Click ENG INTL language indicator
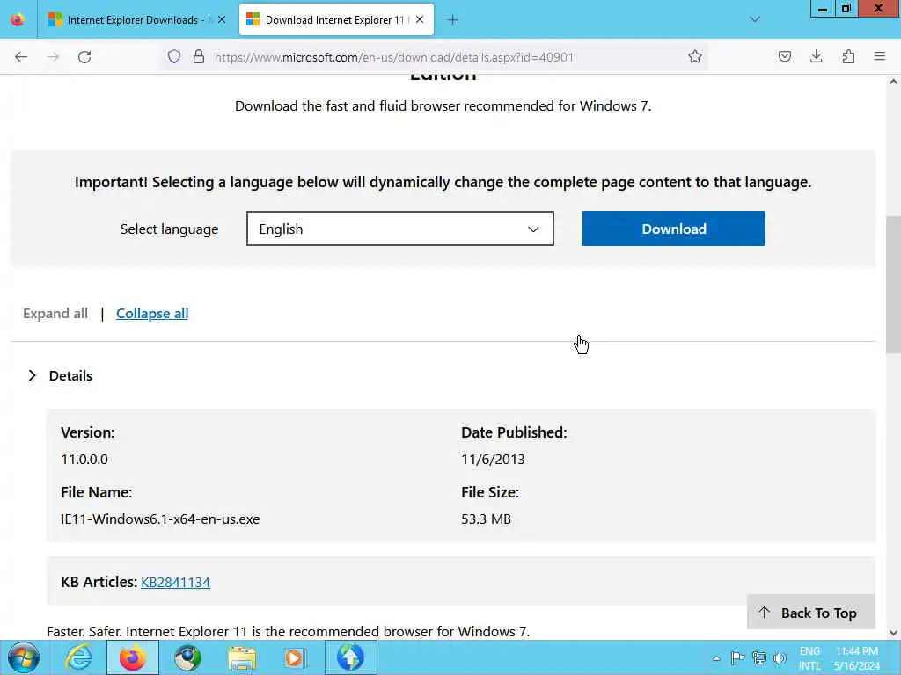The height and width of the screenshot is (675, 901). pyautogui.click(x=809, y=658)
